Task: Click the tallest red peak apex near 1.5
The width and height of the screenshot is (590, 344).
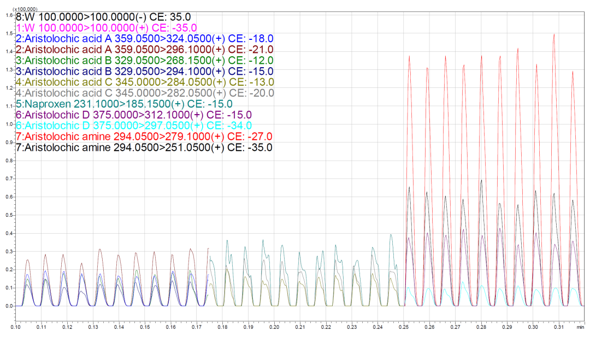Action: [554, 34]
